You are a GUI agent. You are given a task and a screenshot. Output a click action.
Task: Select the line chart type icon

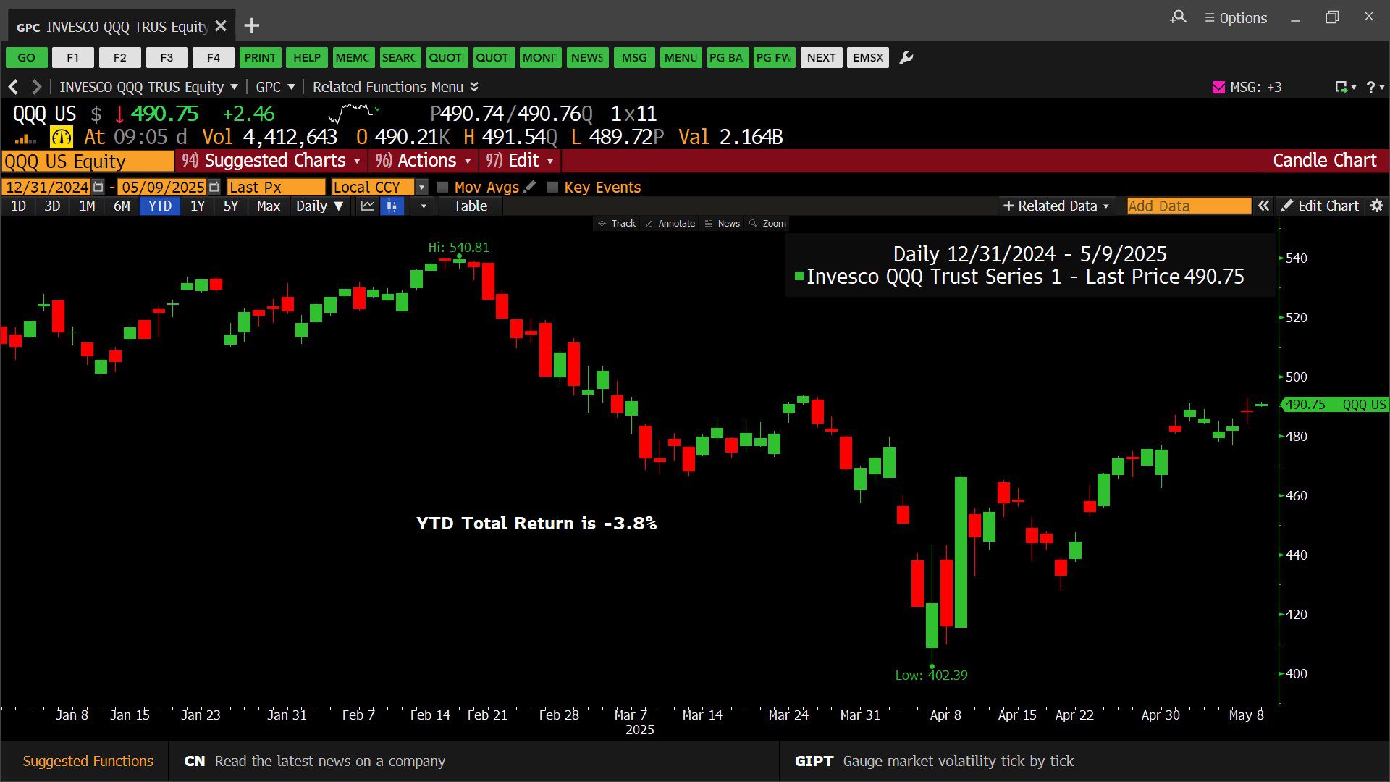point(368,206)
